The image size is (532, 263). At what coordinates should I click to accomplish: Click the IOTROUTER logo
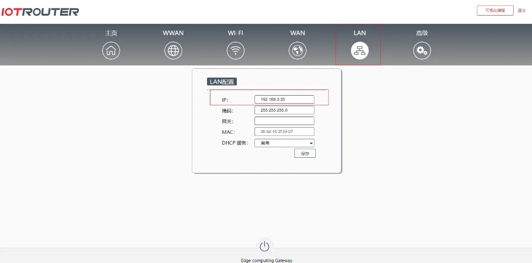pyautogui.click(x=40, y=12)
